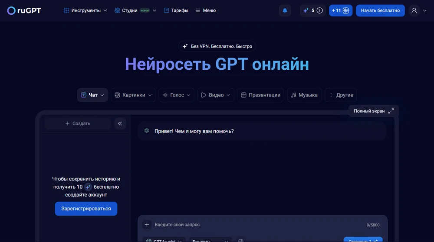434x242 pixels.
Task: Open the user profile avatar icon
Action: pos(414,10)
